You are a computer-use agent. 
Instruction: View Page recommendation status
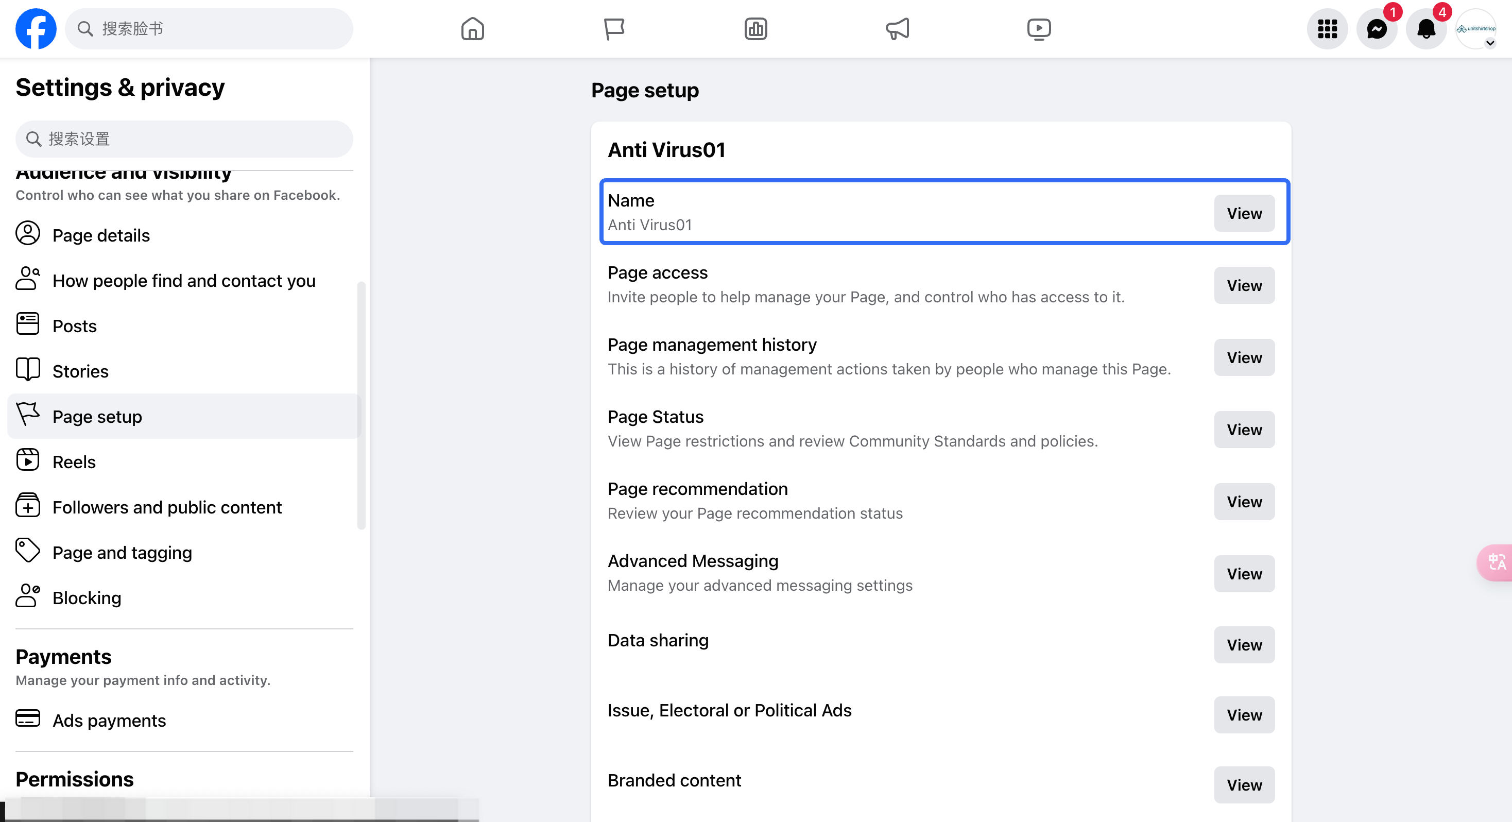pos(1244,502)
